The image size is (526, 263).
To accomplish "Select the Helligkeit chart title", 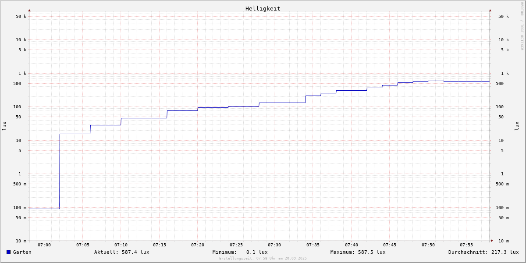I will pos(263,8).
